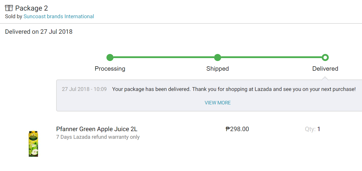362x171 pixels.
Task: Click the Delivered step label
Action: point(325,69)
